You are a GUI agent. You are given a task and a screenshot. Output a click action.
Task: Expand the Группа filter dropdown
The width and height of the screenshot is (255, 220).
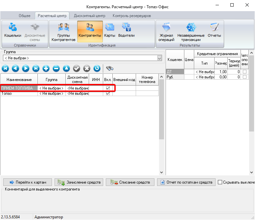[x=160, y=58]
